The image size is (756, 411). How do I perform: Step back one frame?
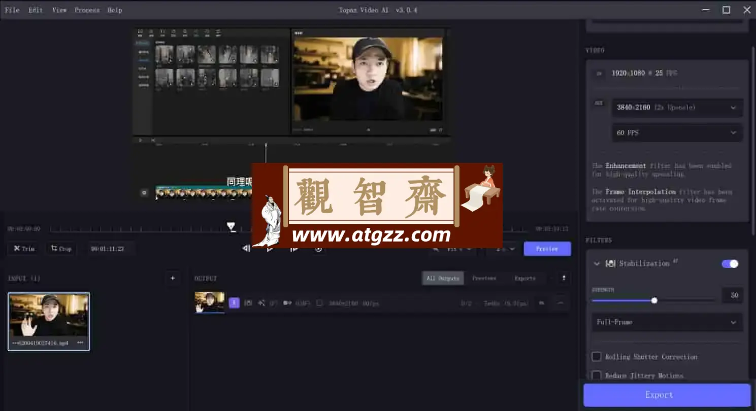click(x=246, y=249)
